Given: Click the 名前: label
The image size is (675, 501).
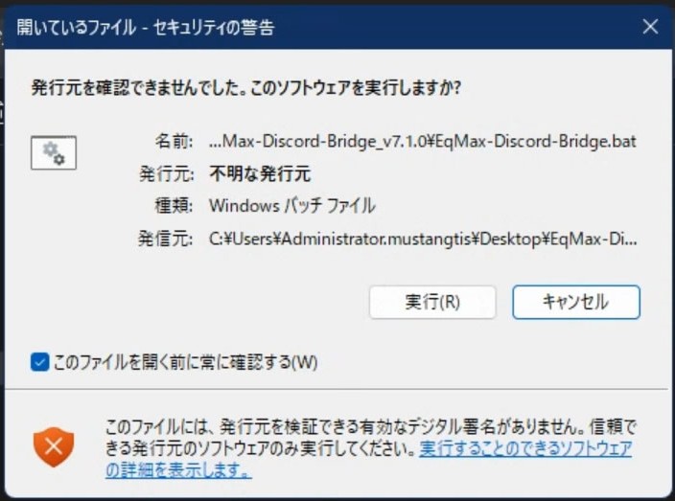Looking at the screenshot, I should coord(174,141).
